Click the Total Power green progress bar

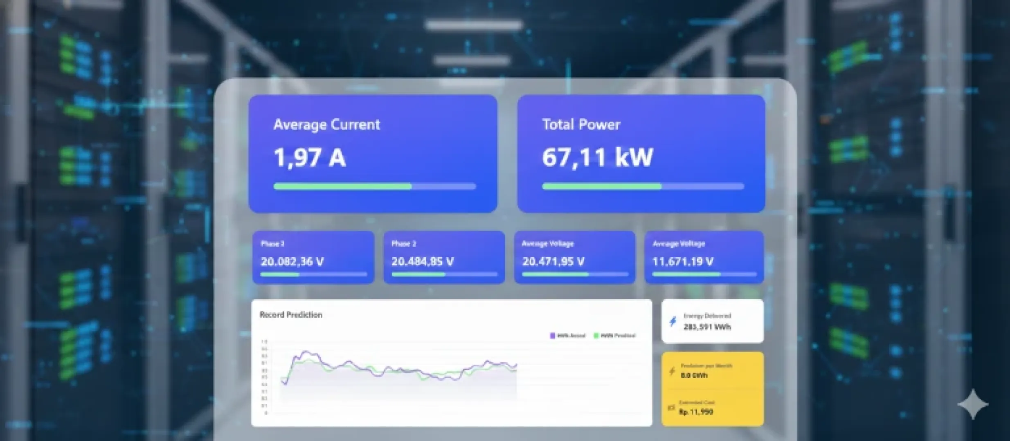click(x=601, y=187)
